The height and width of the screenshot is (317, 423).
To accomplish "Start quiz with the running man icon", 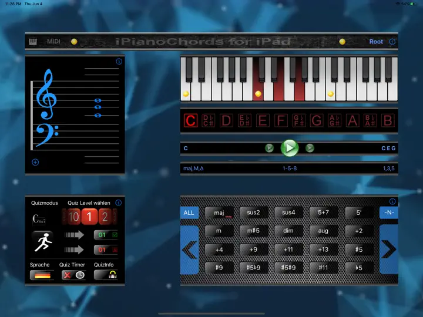I will point(42,241).
